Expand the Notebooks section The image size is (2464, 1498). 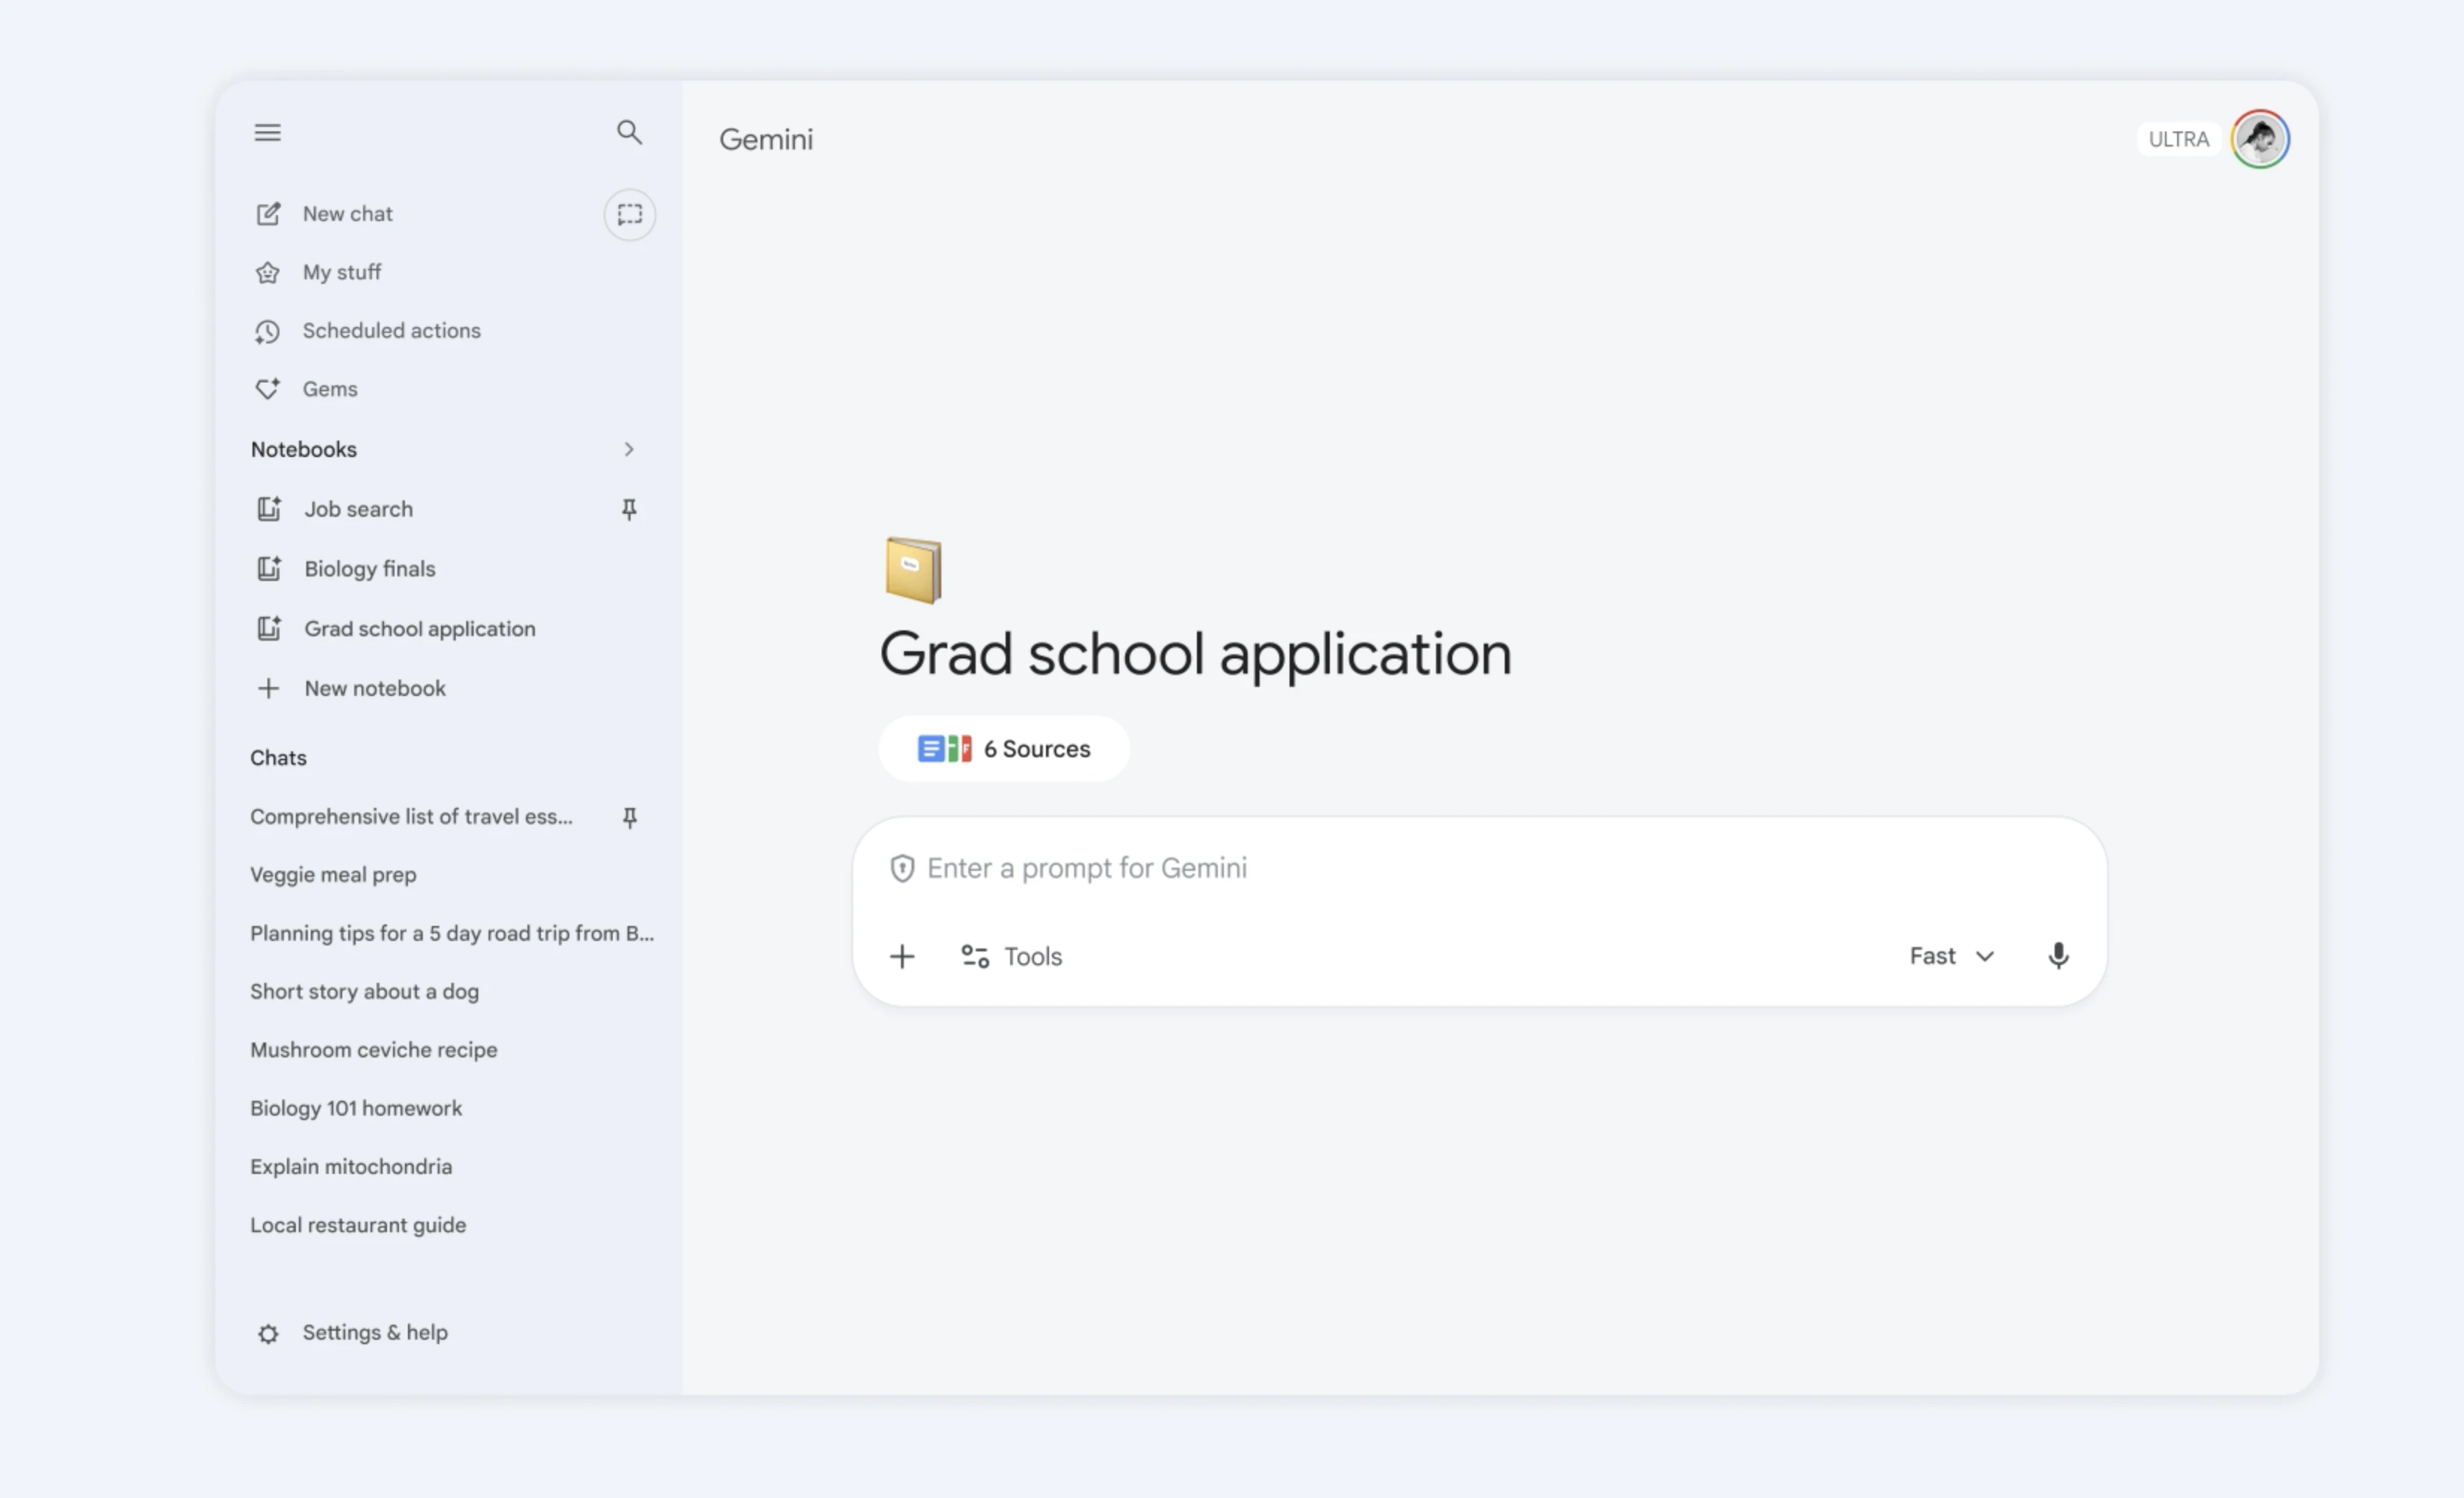tap(629, 450)
